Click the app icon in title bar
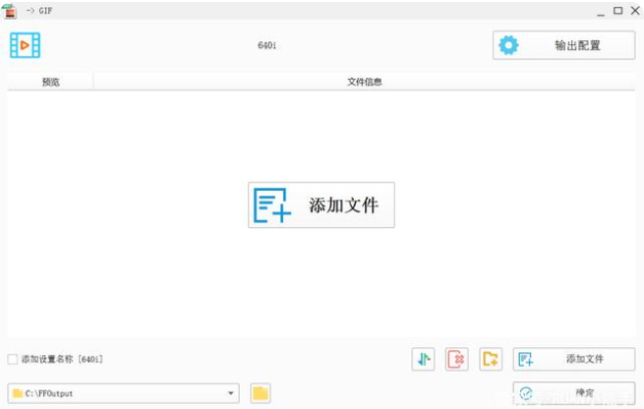644x409 pixels. [10, 10]
